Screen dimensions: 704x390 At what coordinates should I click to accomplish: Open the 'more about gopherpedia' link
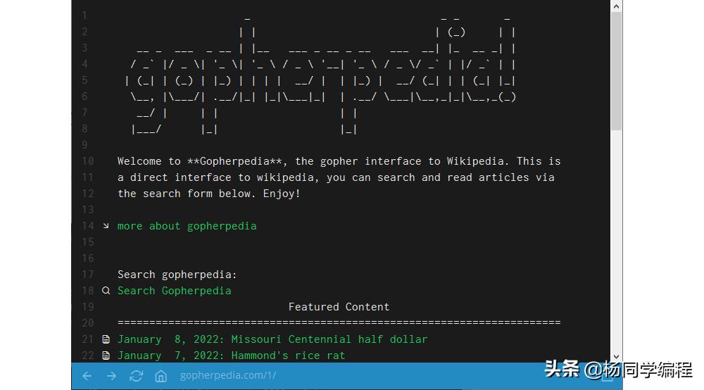[187, 226]
